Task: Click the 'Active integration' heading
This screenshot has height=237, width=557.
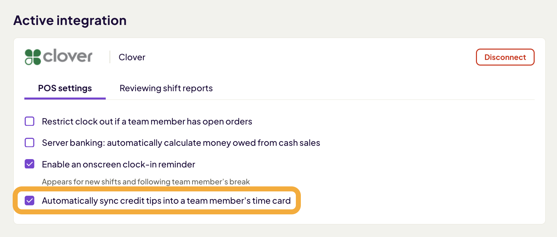Action: click(x=69, y=20)
